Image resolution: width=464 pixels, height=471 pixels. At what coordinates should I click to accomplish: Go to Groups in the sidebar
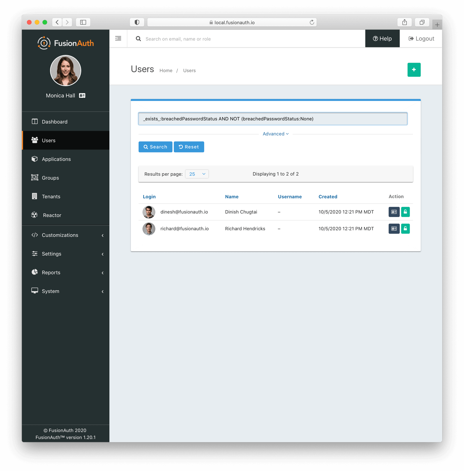tap(66, 178)
